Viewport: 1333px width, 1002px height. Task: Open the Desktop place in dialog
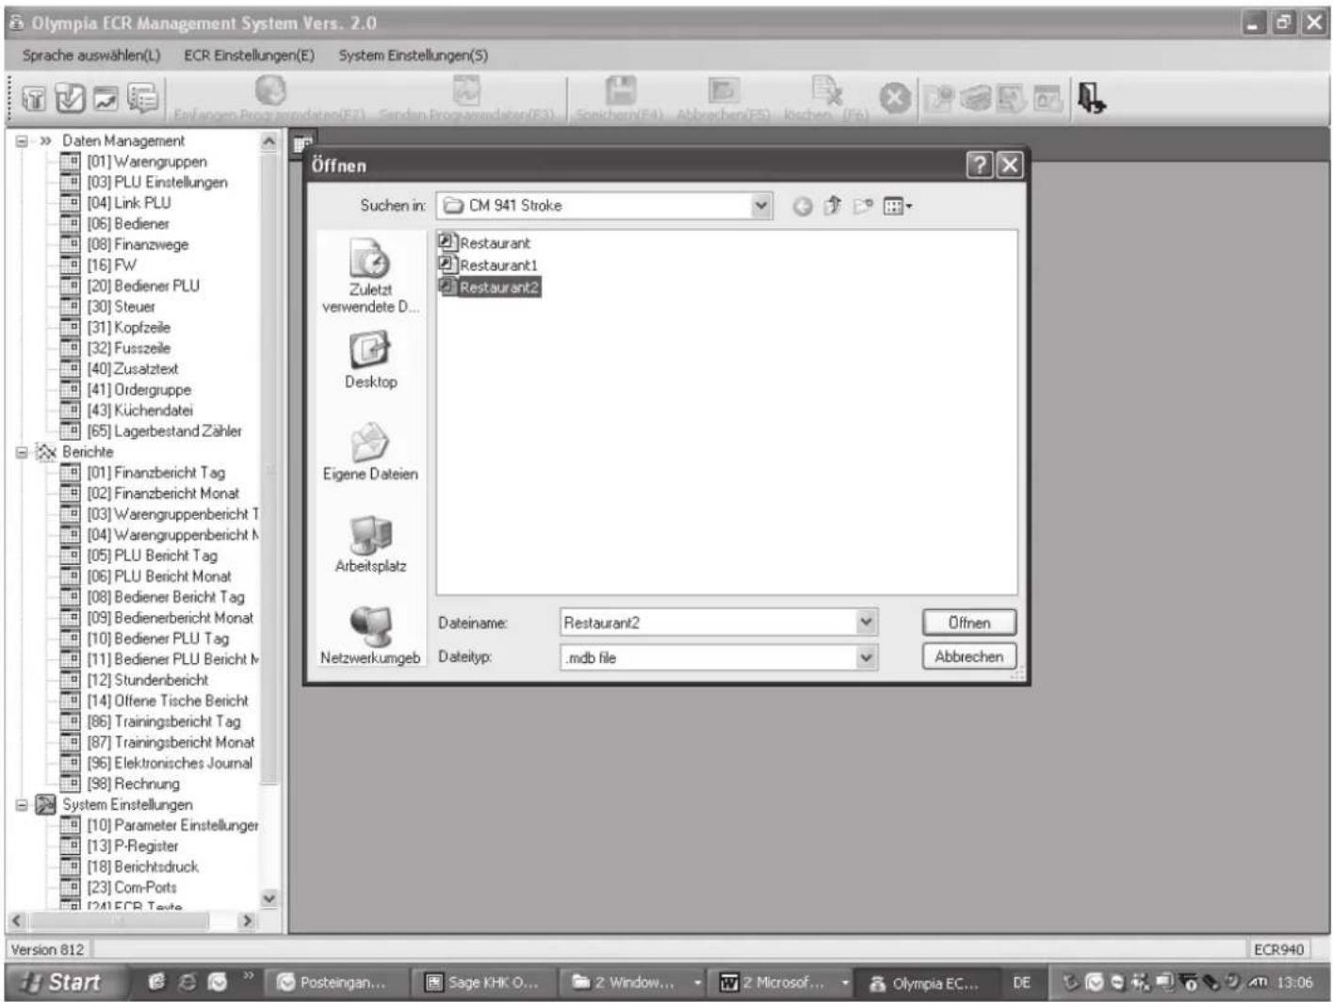(x=370, y=361)
